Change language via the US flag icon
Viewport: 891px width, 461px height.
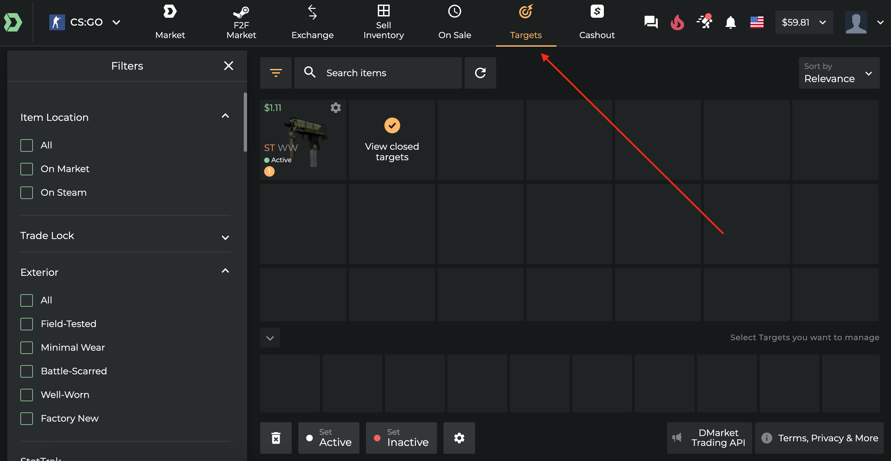click(757, 22)
